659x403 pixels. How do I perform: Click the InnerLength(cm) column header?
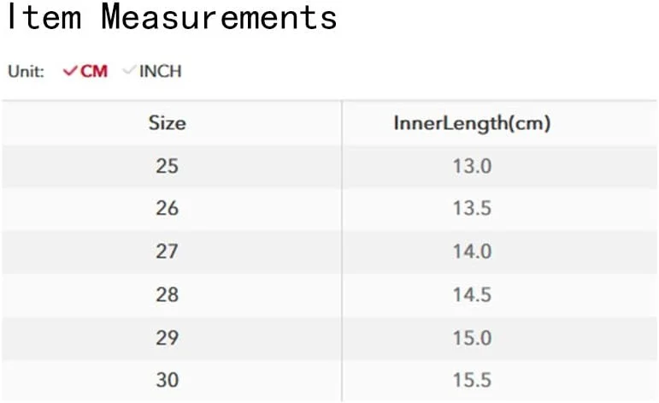tap(472, 122)
